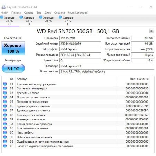Click power-on count value 10 раз
156x156 pixels.
(143, 55)
